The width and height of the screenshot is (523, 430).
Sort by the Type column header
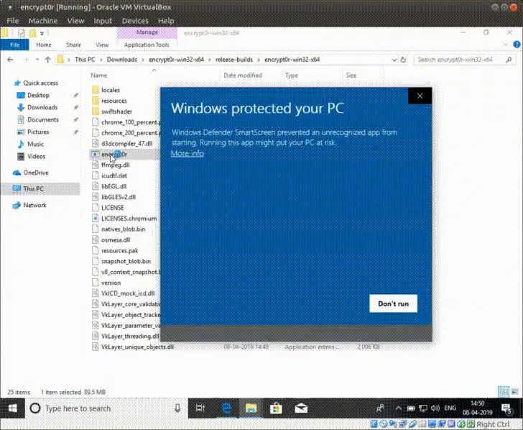(x=291, y=76)
